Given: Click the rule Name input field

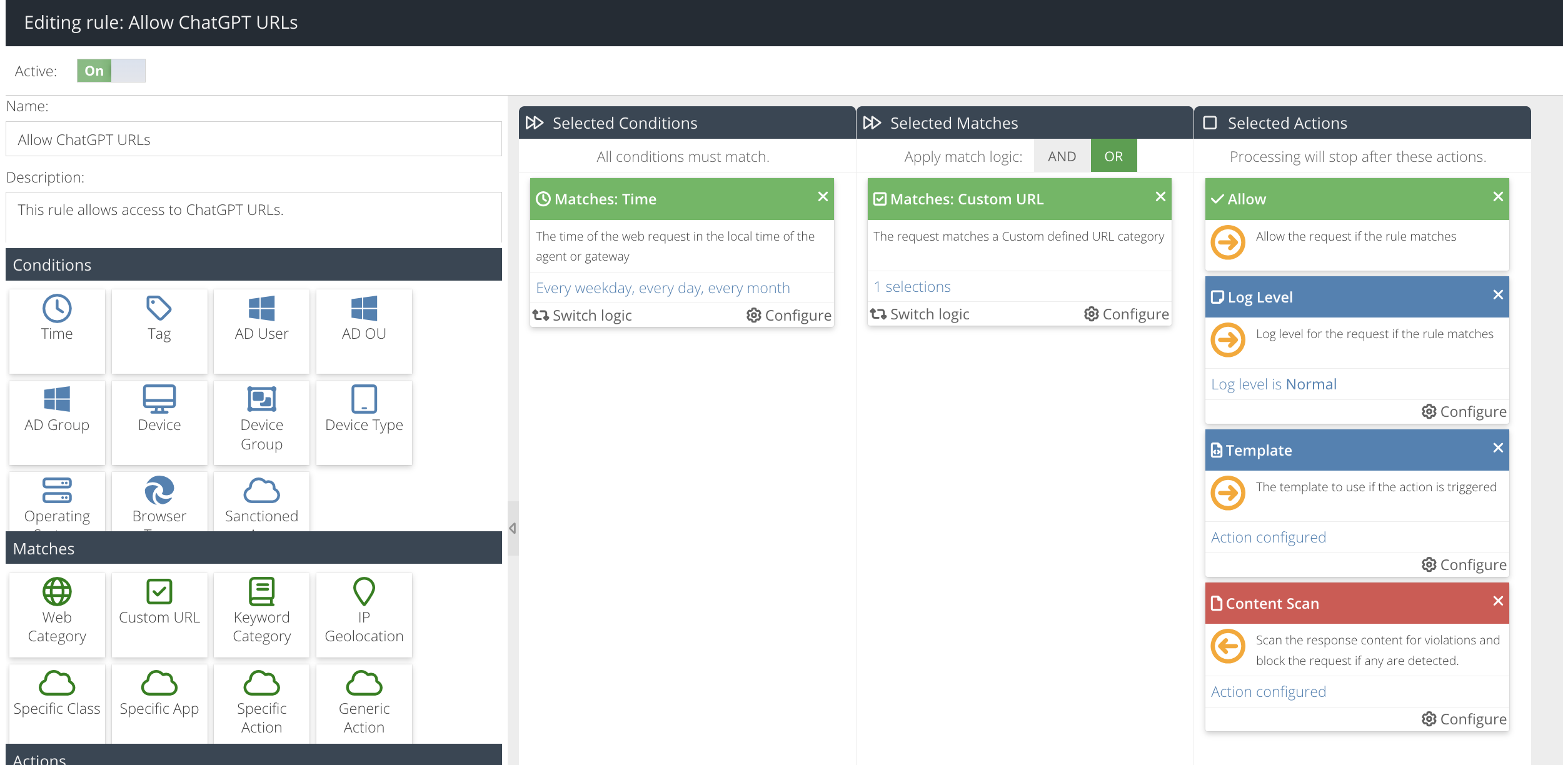Looking at the screenshot, I should coord(254,139).
